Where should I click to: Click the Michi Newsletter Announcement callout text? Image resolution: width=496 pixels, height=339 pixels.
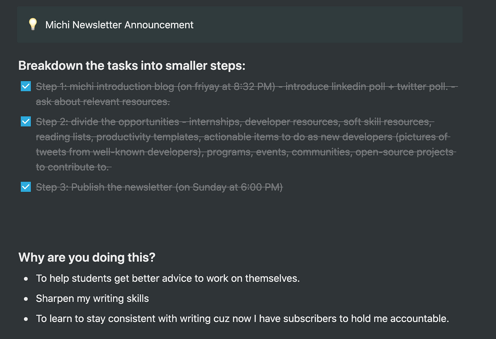pyautogui.click(x=119, y=25)
